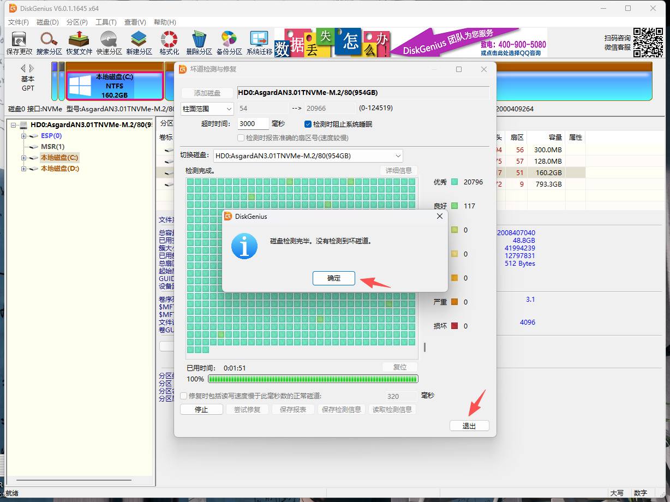
Task: Click the Reset (复位) button
Action: pos(400,367)
